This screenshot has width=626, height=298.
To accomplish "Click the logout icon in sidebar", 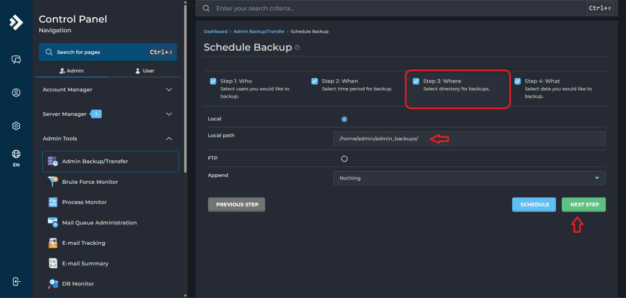I will pos(16,281).
